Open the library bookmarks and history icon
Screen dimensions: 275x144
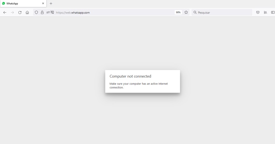[x=265, y=13]
